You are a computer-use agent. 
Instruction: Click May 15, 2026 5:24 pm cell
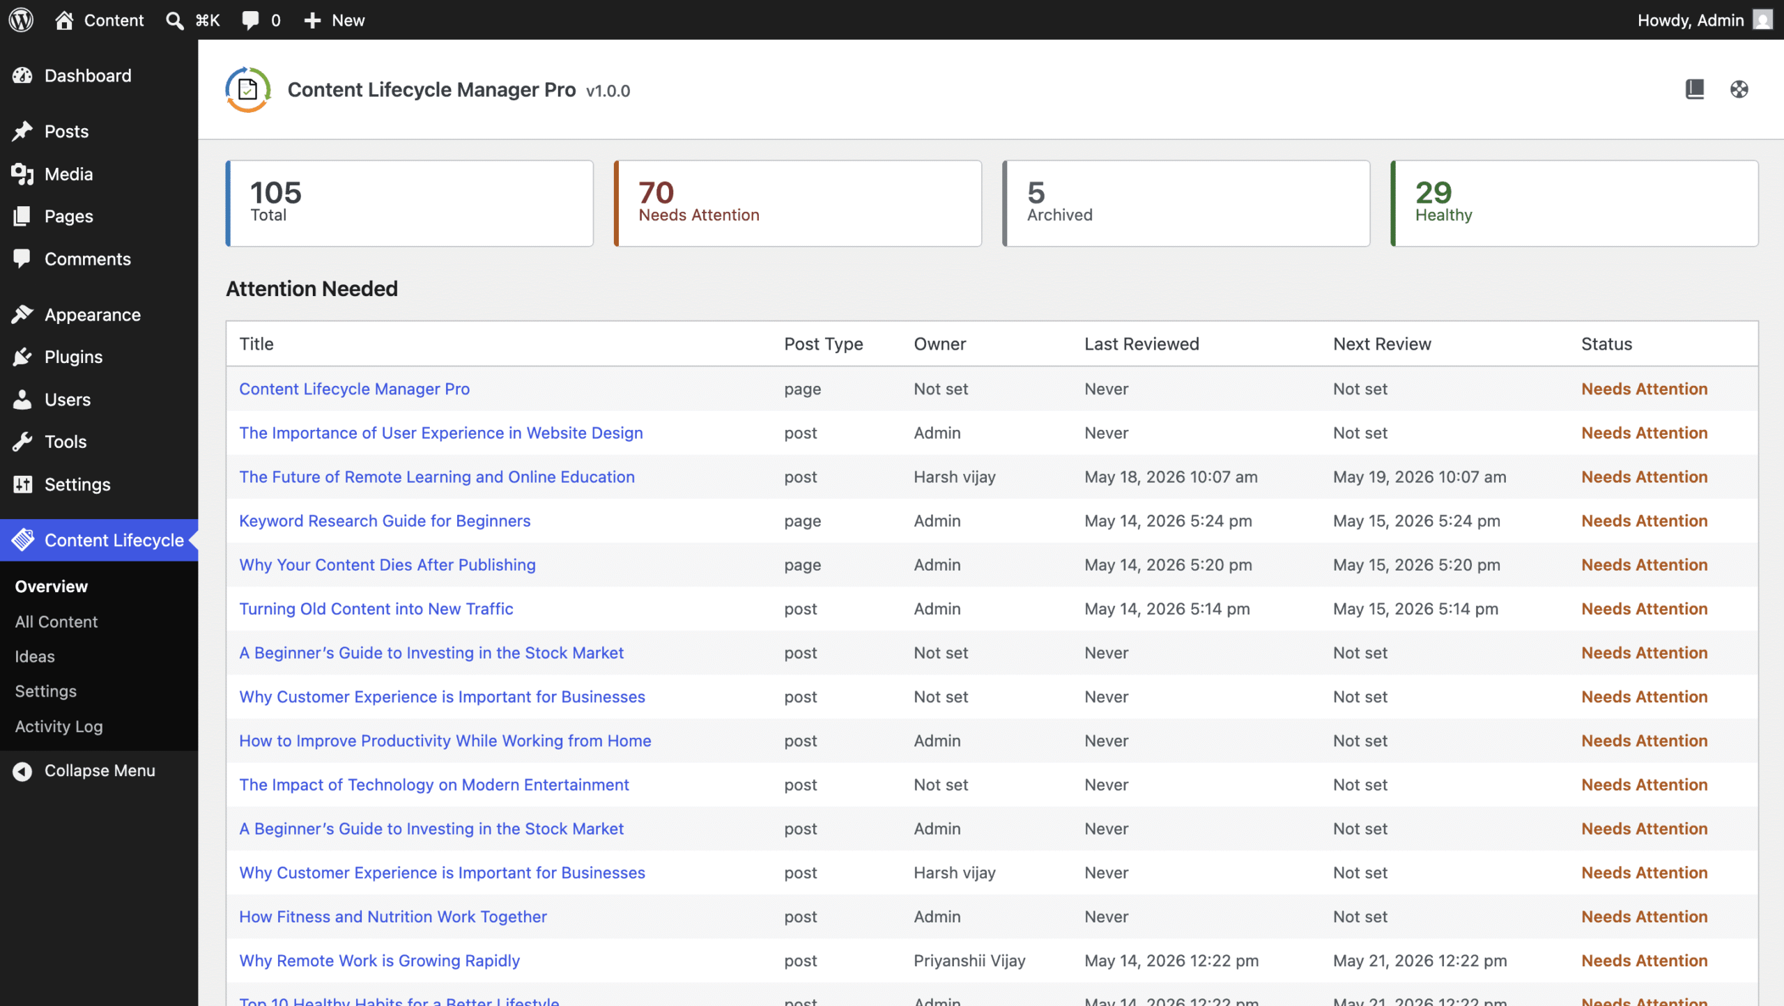[1417, 520]
